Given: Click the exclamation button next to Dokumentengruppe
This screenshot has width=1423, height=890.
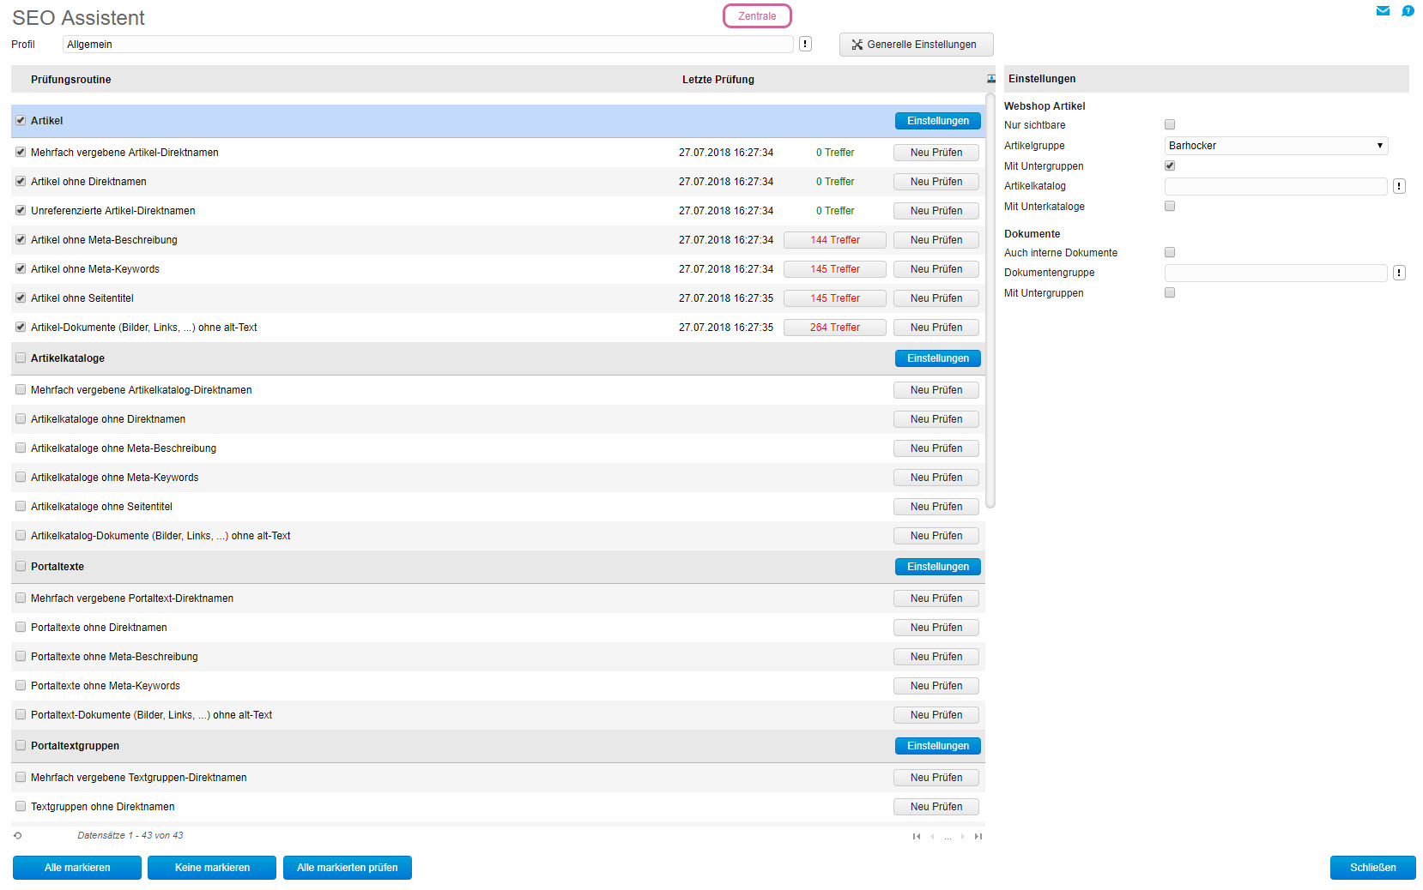Looking at the screenshot, I should [x=1399, y=273].
